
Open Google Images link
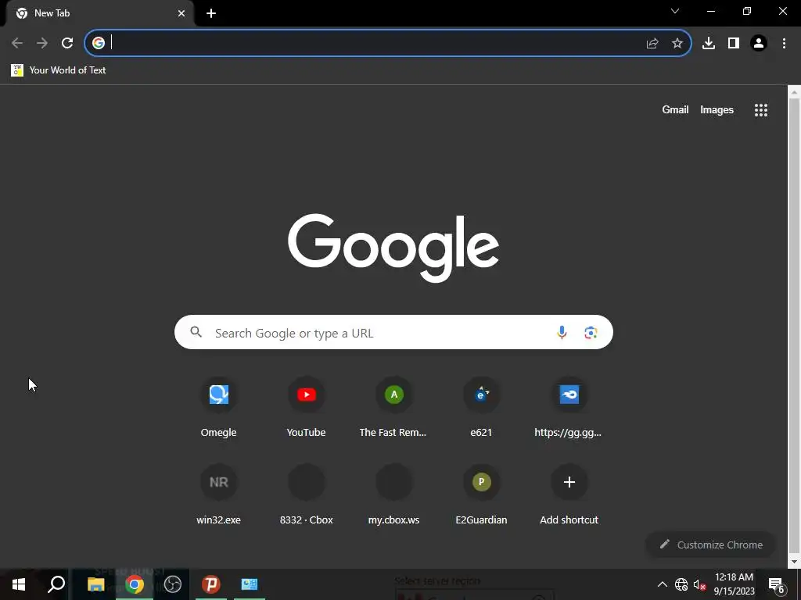coord(717,109)
